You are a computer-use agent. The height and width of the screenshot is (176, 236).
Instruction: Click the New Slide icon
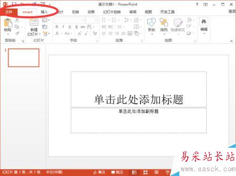(34, 22)
